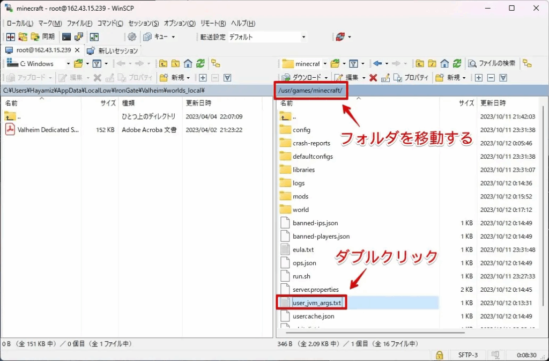Select the mods folder in remote panel

300,196
